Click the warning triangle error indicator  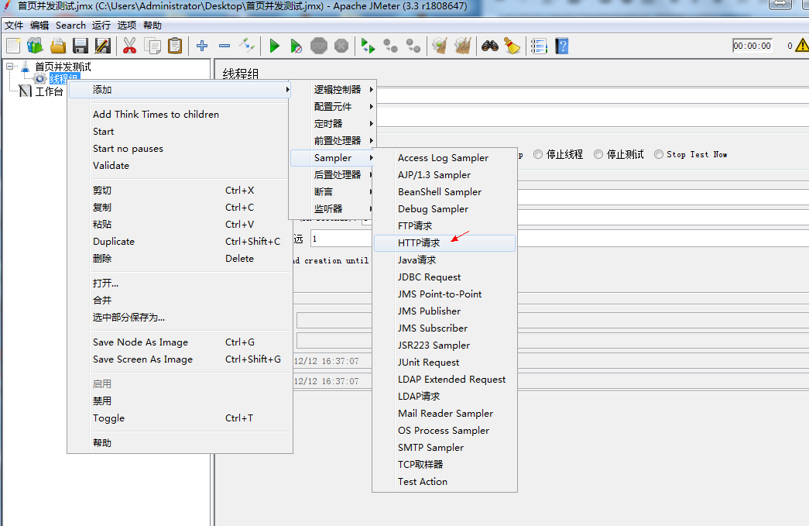[802, 46]
